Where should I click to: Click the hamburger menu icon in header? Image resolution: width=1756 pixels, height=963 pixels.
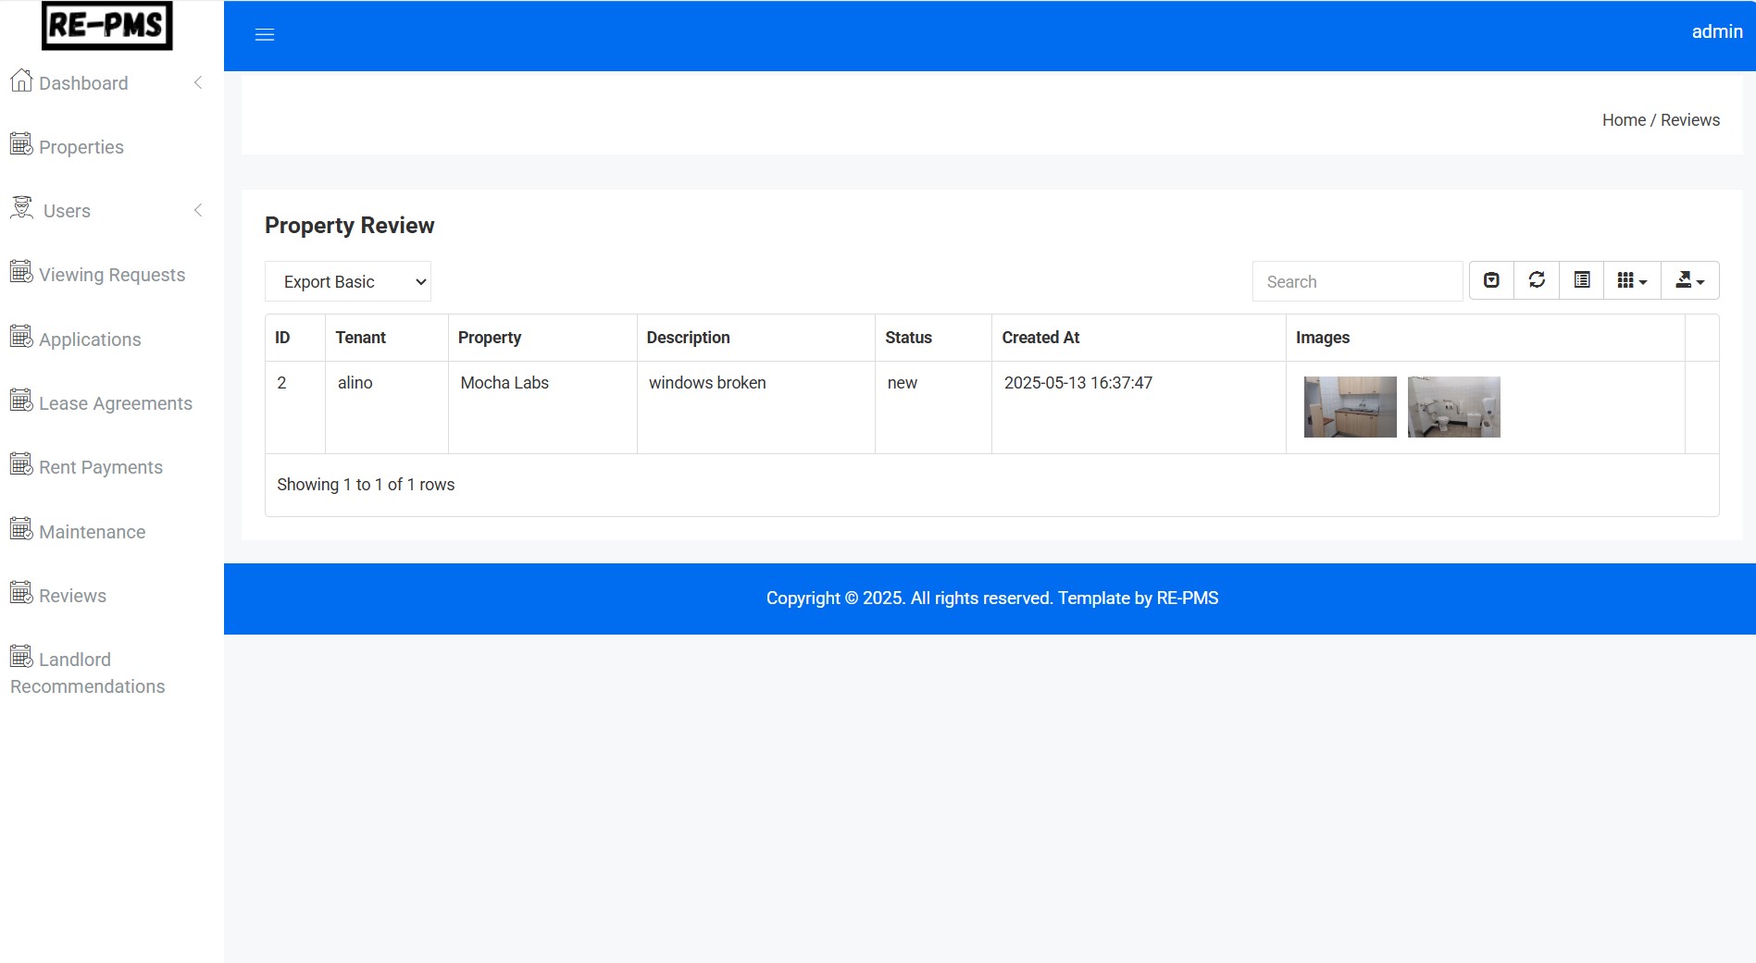point(265,35)
